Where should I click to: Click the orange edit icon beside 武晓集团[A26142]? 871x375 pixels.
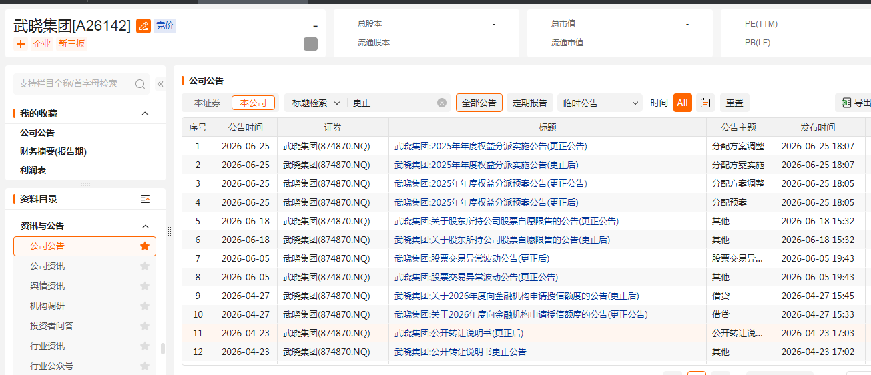coord(143,26)
